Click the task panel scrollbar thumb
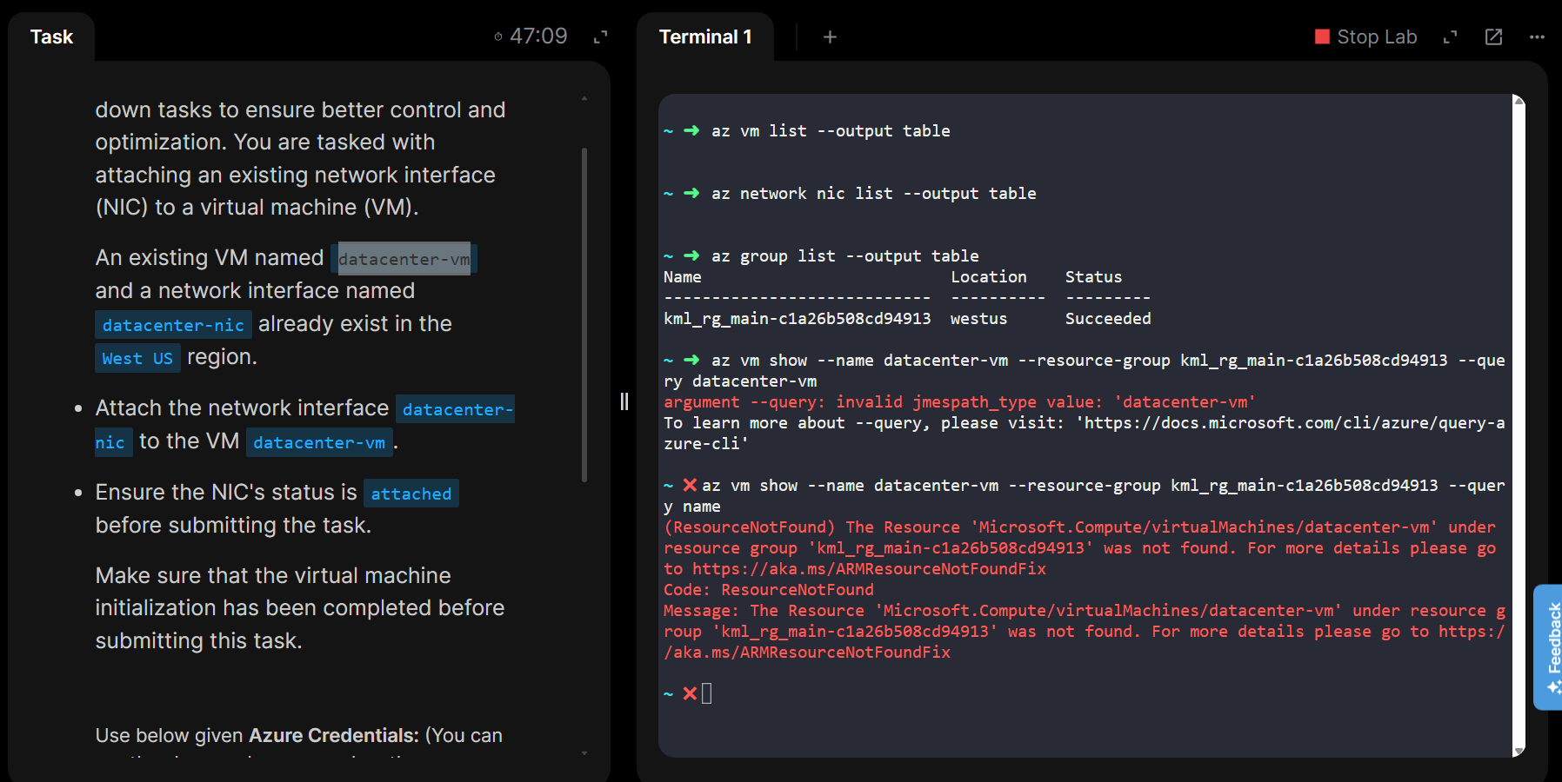The width and height of the screenshot is (1562, 782). click(x=584, y=313)
